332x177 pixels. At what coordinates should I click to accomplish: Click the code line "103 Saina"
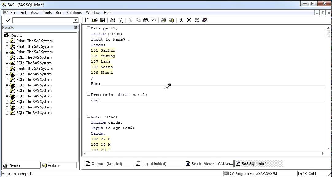(x=102, y=67)
